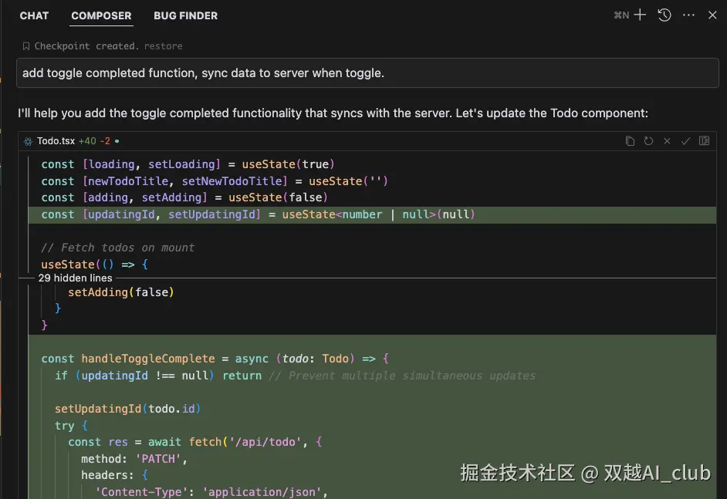Accept the Todo.tsx changes with the checkmark

tap(685, 141)
